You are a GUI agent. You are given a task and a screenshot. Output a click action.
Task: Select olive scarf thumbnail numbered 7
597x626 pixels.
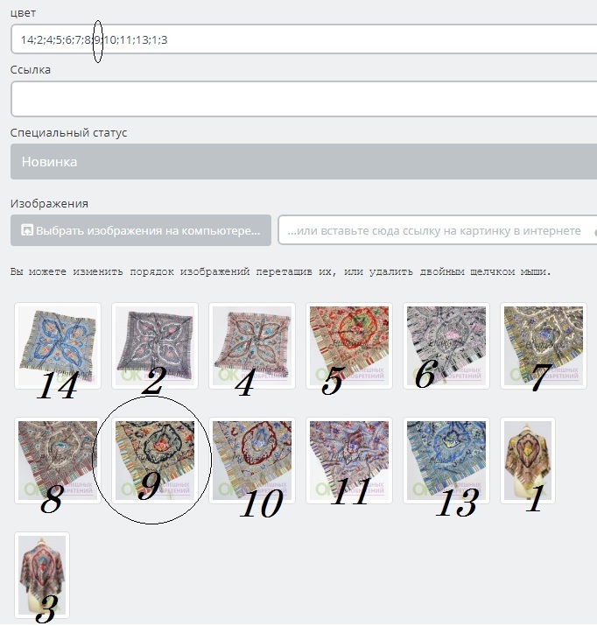(x=544, y=346)
